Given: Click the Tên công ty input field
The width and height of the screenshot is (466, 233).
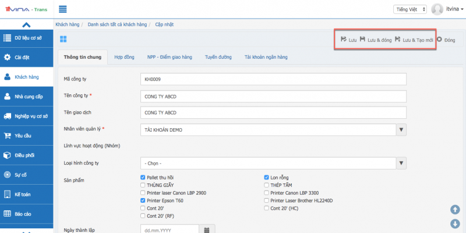Looking at the screenshot, I should point(273,96).
